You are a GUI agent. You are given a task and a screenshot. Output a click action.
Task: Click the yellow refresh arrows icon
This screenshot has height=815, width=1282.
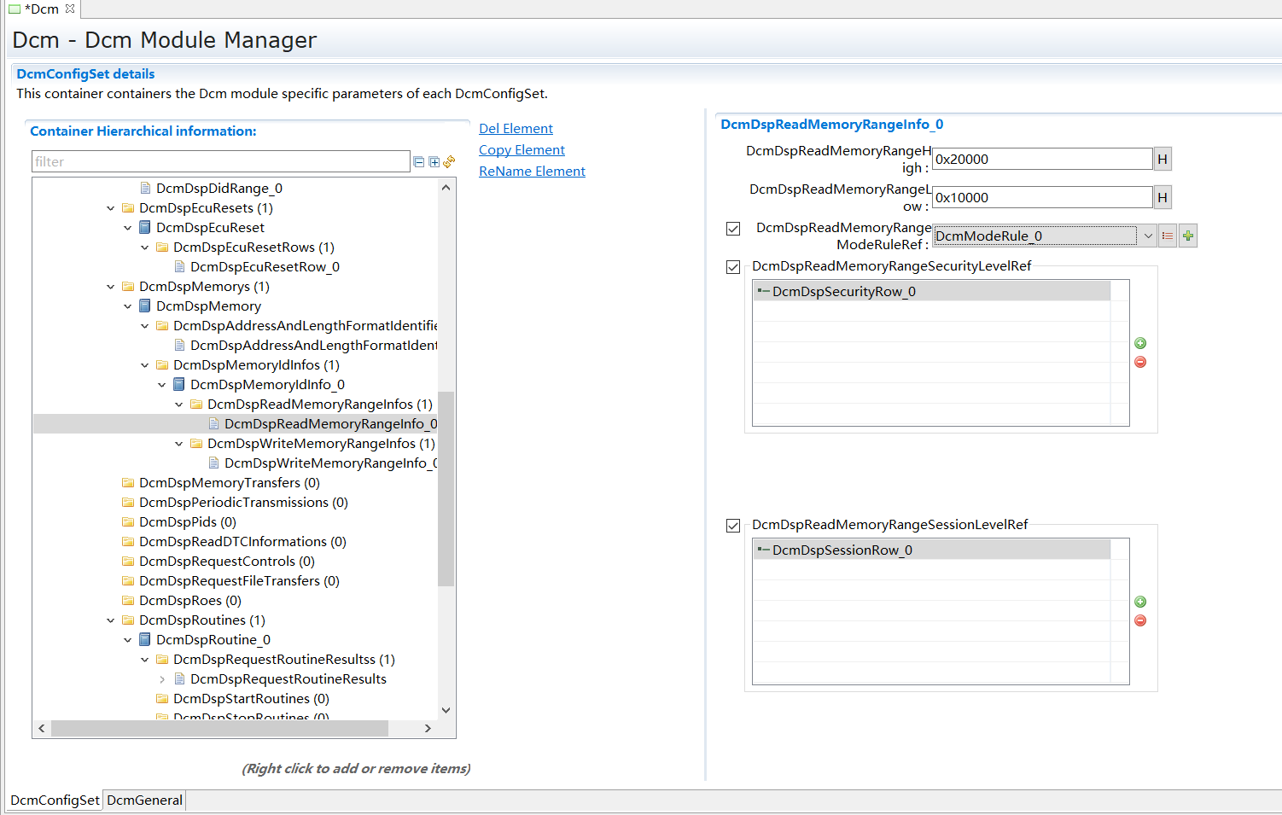pos(449,161)
